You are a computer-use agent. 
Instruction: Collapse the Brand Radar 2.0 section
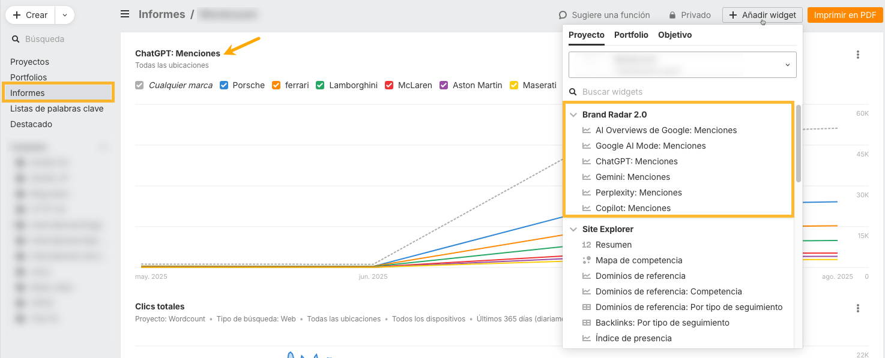(x=573, y=114)
